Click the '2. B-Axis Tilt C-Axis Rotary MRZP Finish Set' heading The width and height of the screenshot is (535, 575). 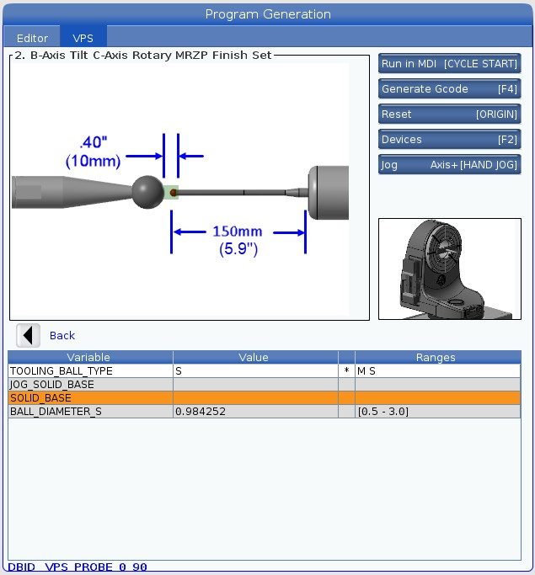tap(143, 56)
